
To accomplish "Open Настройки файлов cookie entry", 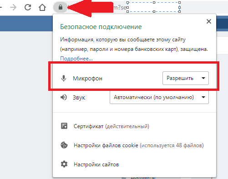I will pyautogui.click(x=139, y=145).
